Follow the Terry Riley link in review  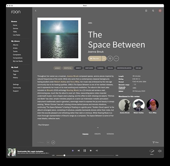75,82
